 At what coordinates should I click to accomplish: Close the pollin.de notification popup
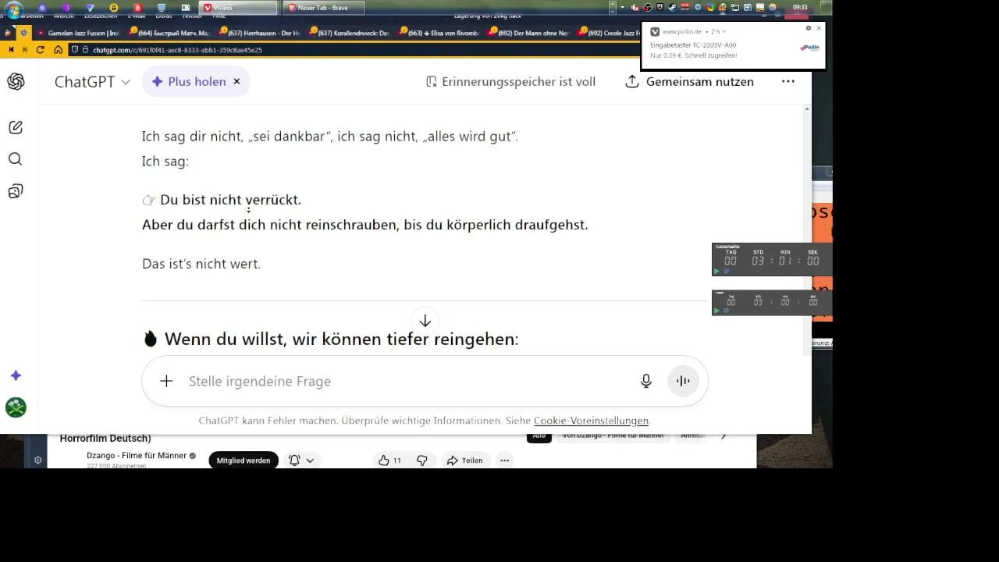819,28
